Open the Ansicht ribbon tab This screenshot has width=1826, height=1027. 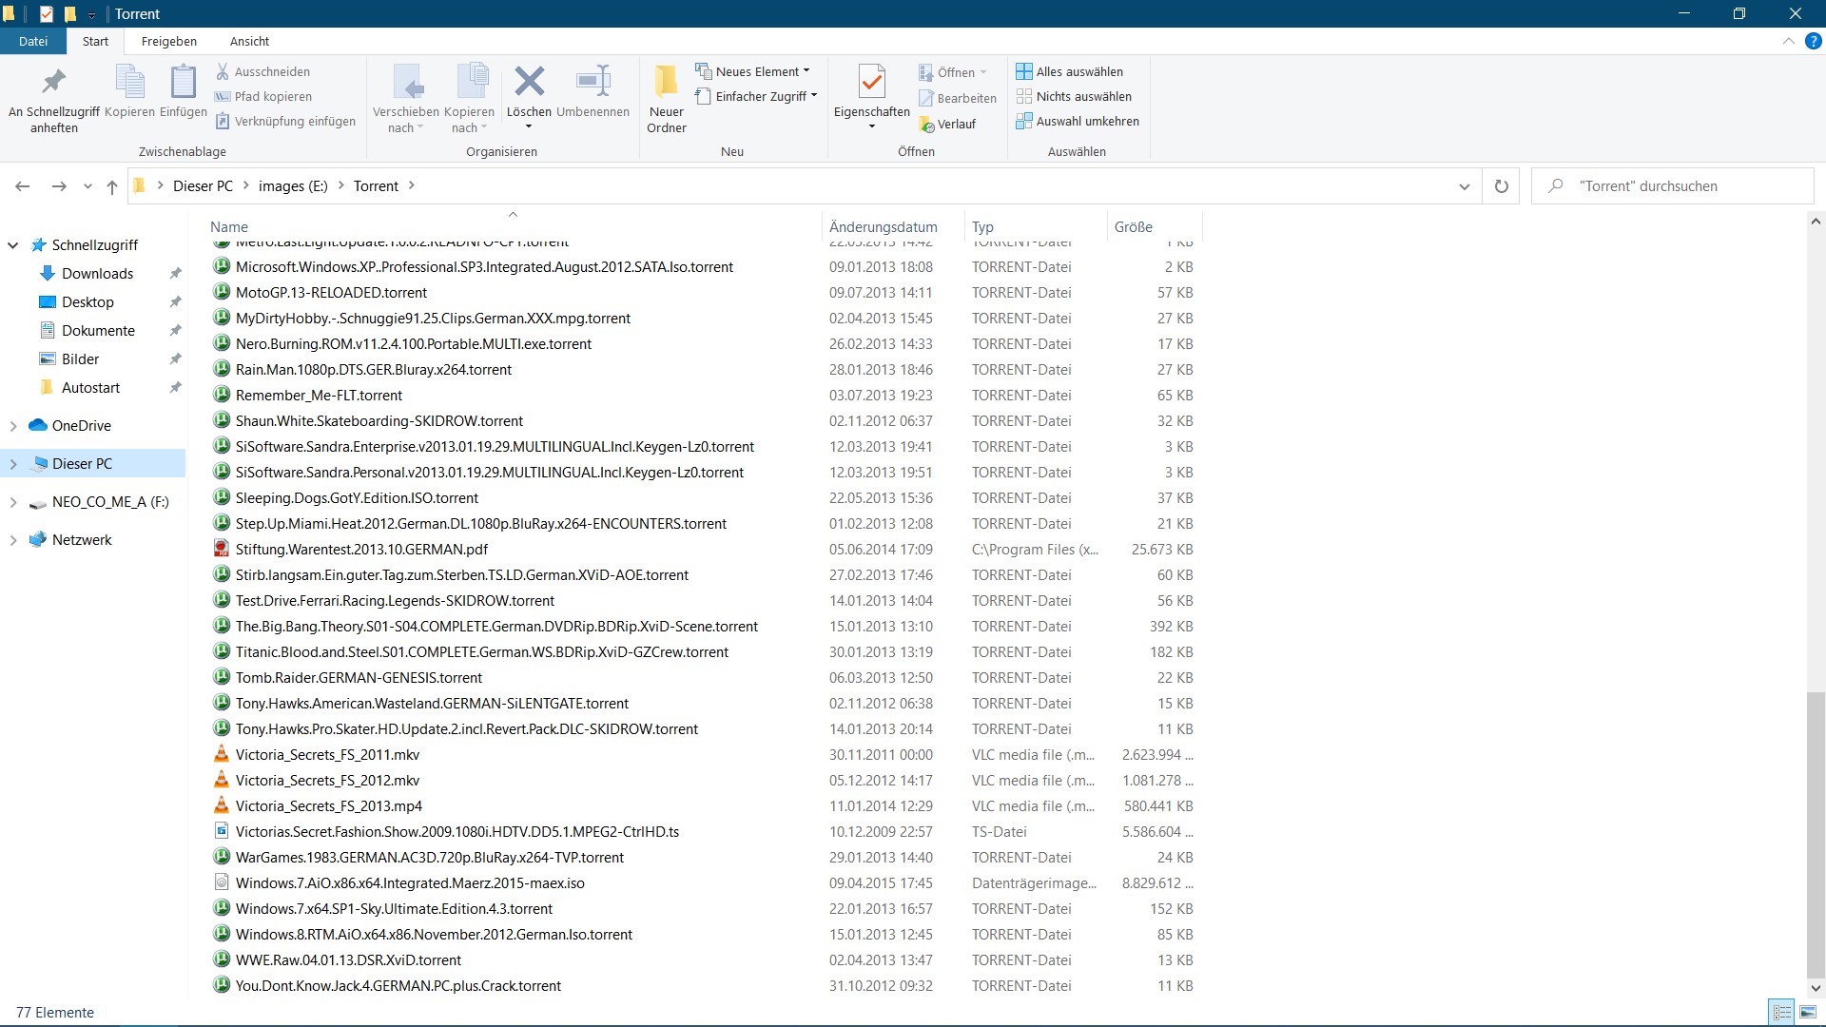pos(249,41)
